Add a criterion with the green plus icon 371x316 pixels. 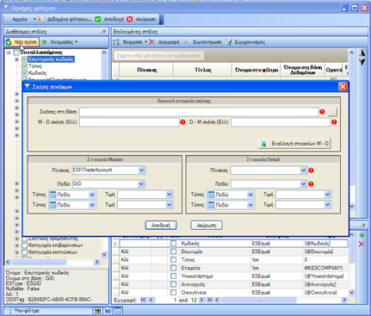coord(362,235)
